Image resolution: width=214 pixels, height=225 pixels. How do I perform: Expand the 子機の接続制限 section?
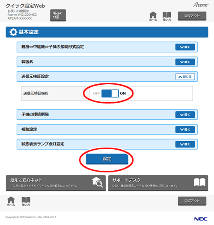click(185, 115)
